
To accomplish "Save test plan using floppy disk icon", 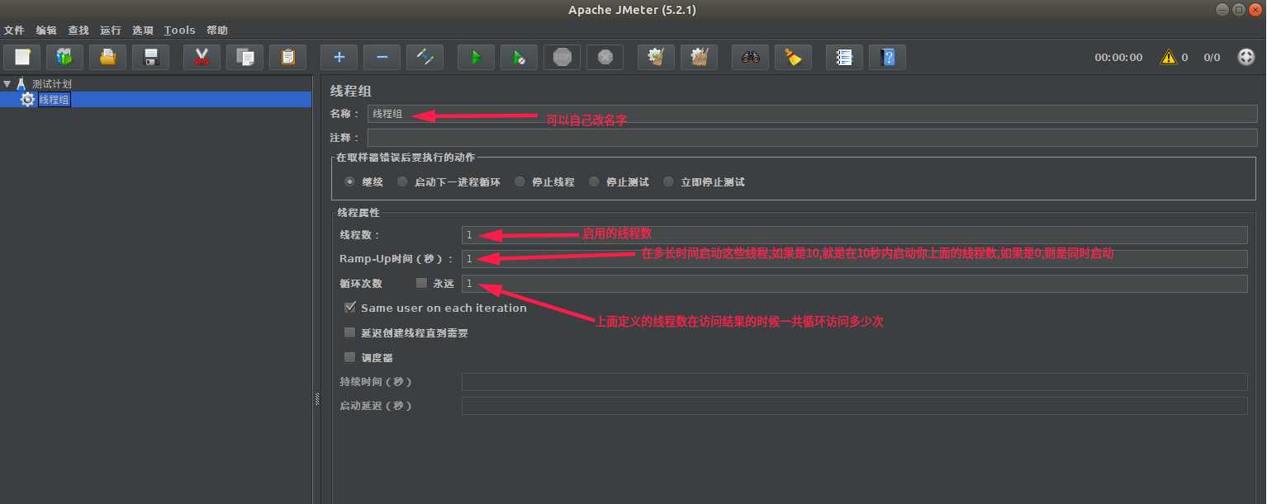I will (151, 57).
